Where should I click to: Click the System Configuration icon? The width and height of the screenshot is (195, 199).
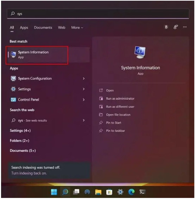point(13,79)
